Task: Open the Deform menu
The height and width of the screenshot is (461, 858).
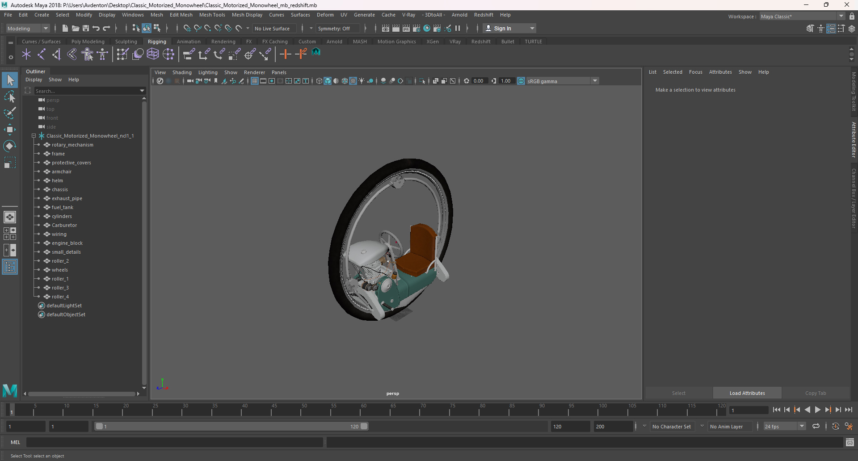Action: pos(325,15)
